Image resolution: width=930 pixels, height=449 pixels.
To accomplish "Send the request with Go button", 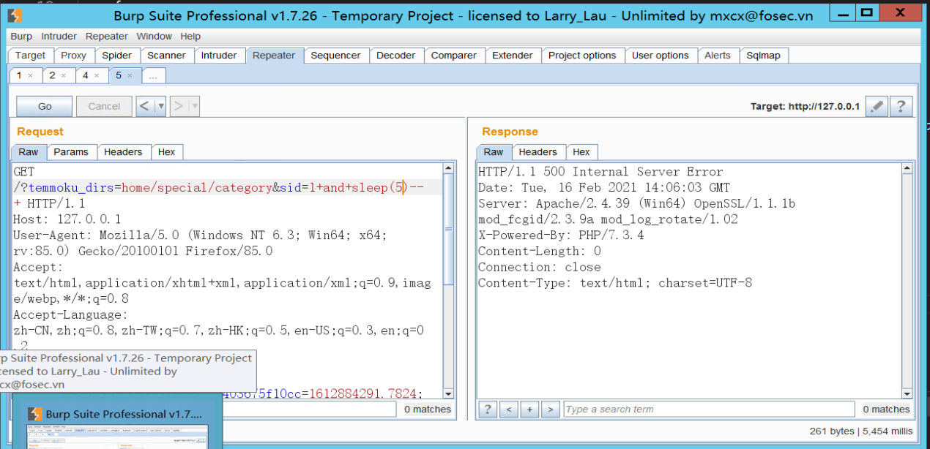I will 45,106.
